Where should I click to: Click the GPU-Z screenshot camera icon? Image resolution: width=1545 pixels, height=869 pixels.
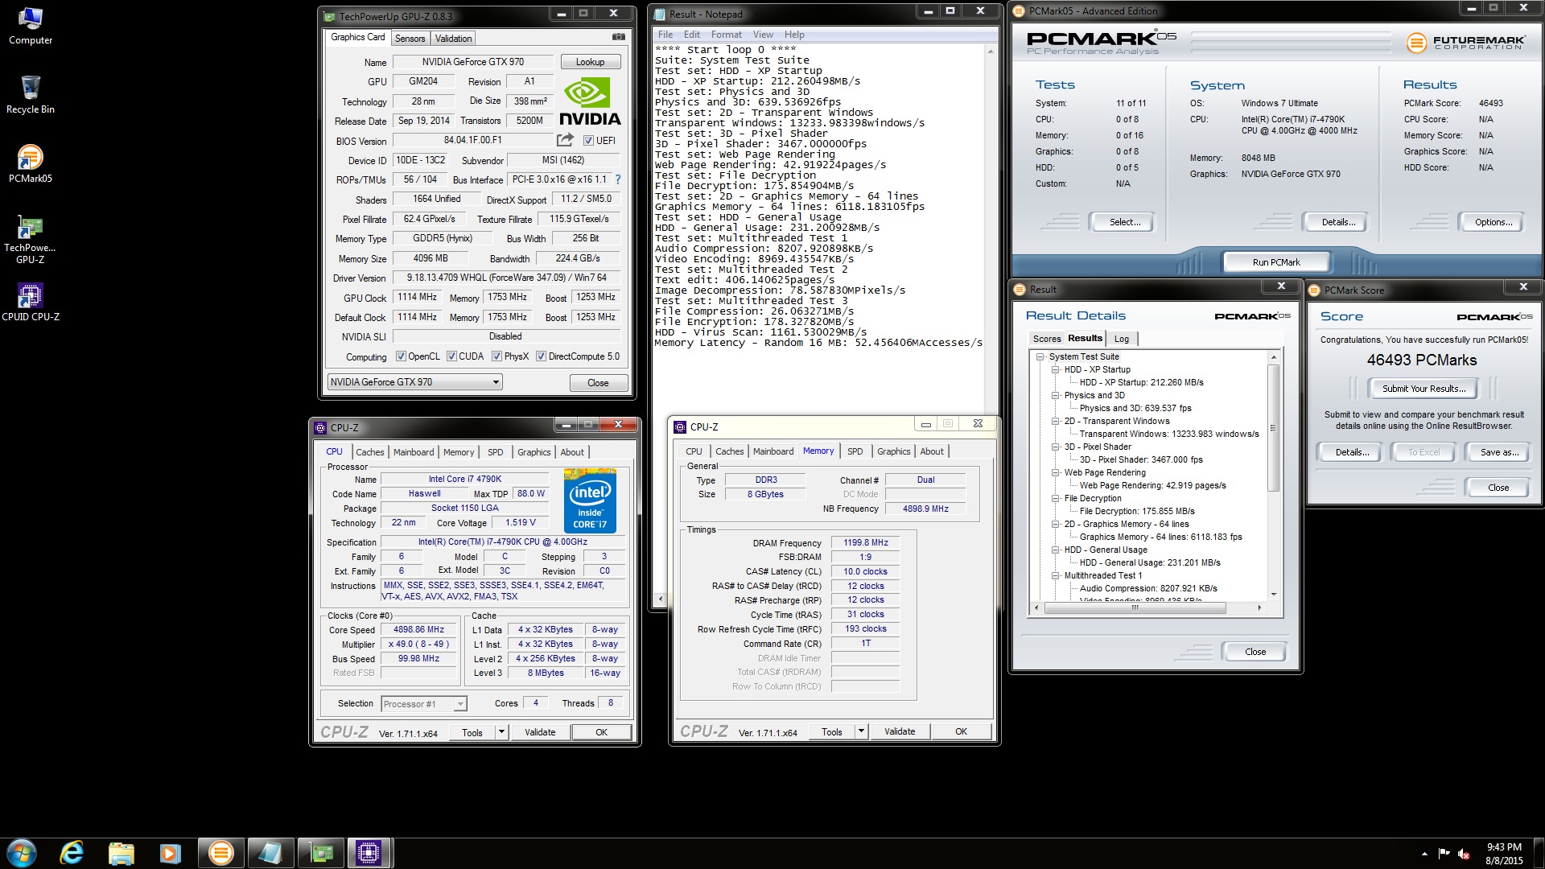coord(618,37)
